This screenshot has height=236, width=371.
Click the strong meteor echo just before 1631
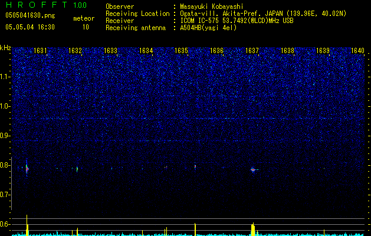27,169
